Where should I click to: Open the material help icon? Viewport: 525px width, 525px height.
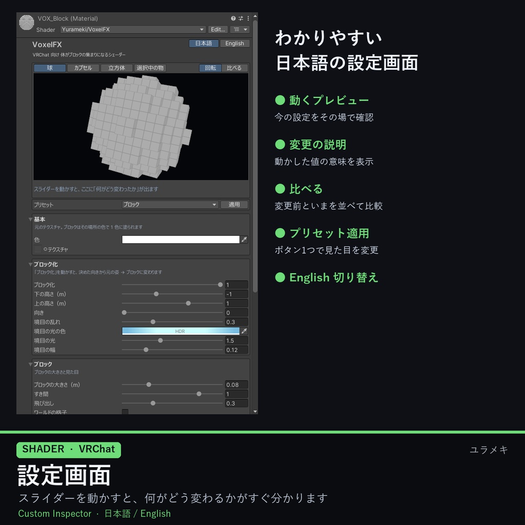tap(233, 18)
